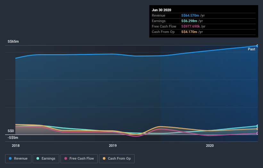Click the Free Cash Flow label in tooltip
The height and width of the screenshot is (168, 263).
click(164, 26)
